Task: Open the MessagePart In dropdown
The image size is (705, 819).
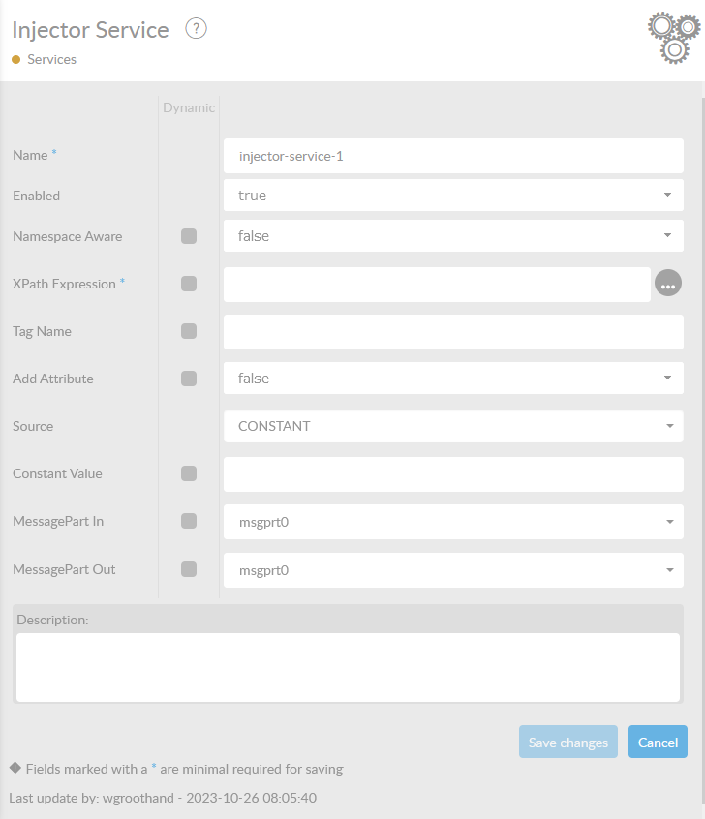Action: point(453,522)
